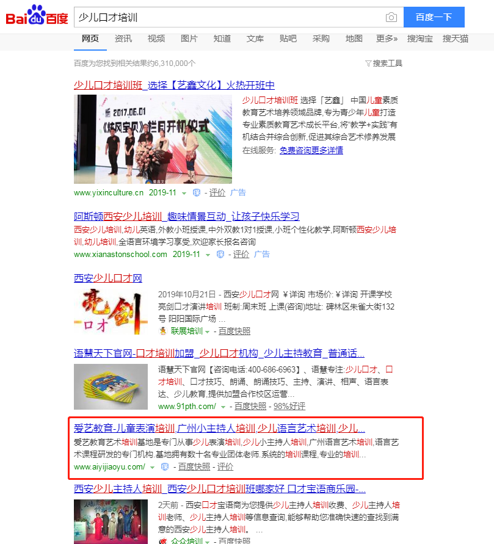Open the 采购 tab
Screen dimensions: 494x544
pos(321,38)
